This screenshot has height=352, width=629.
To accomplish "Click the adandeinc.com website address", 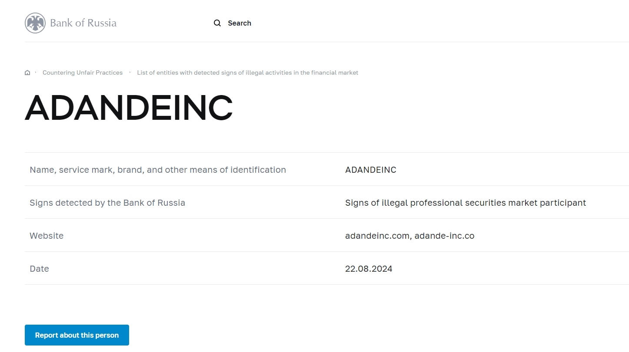I will pyautogui.click(x=377, y=236).
